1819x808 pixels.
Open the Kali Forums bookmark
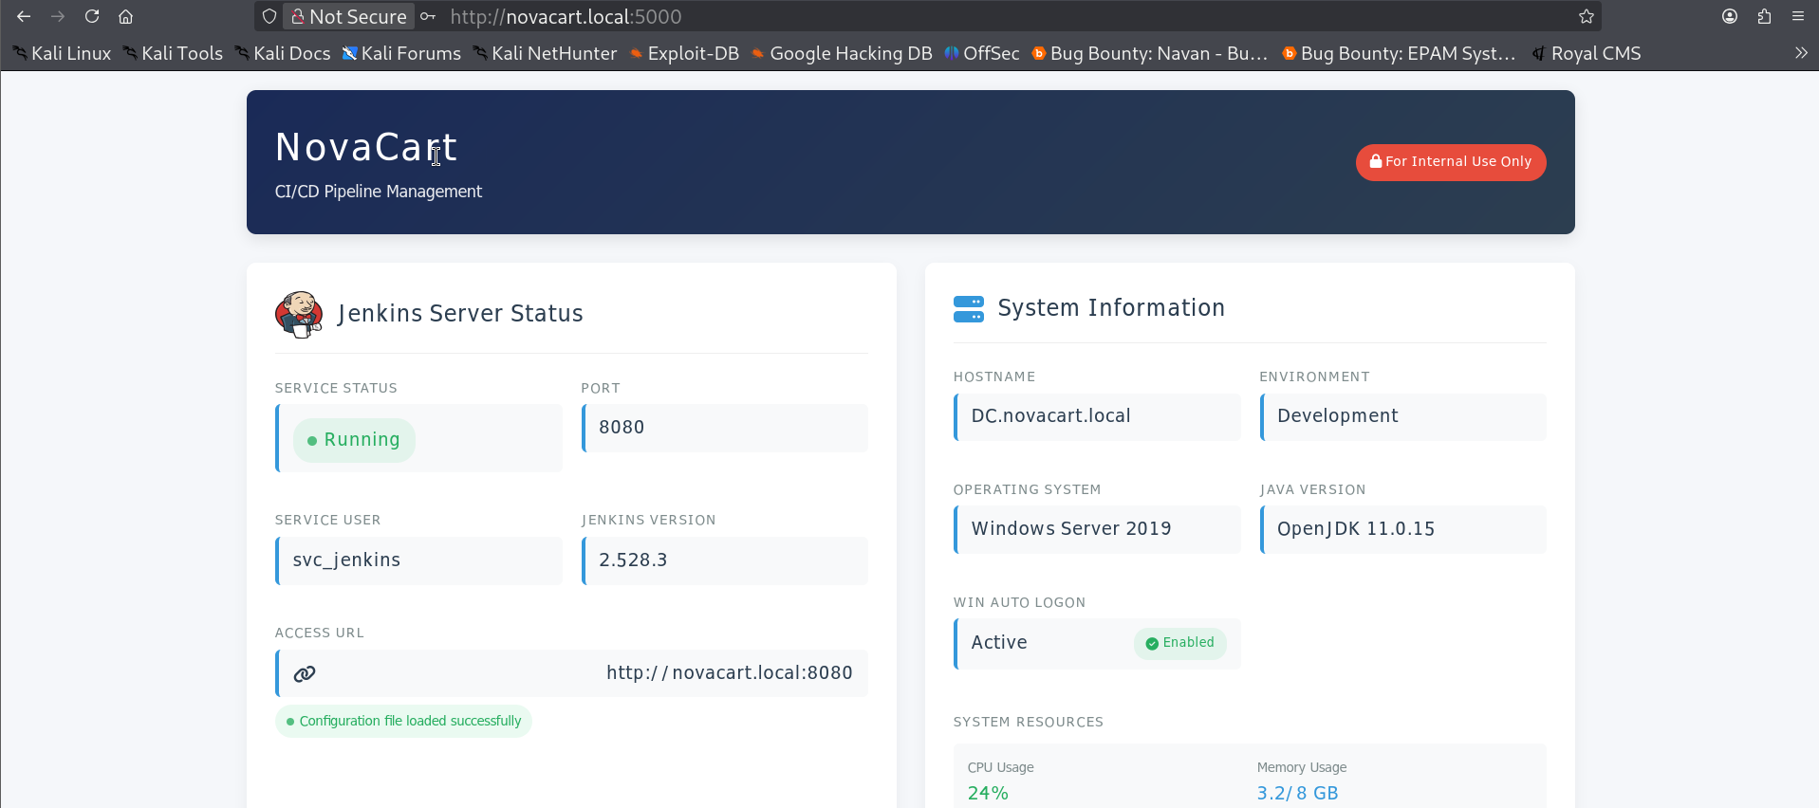401,53
